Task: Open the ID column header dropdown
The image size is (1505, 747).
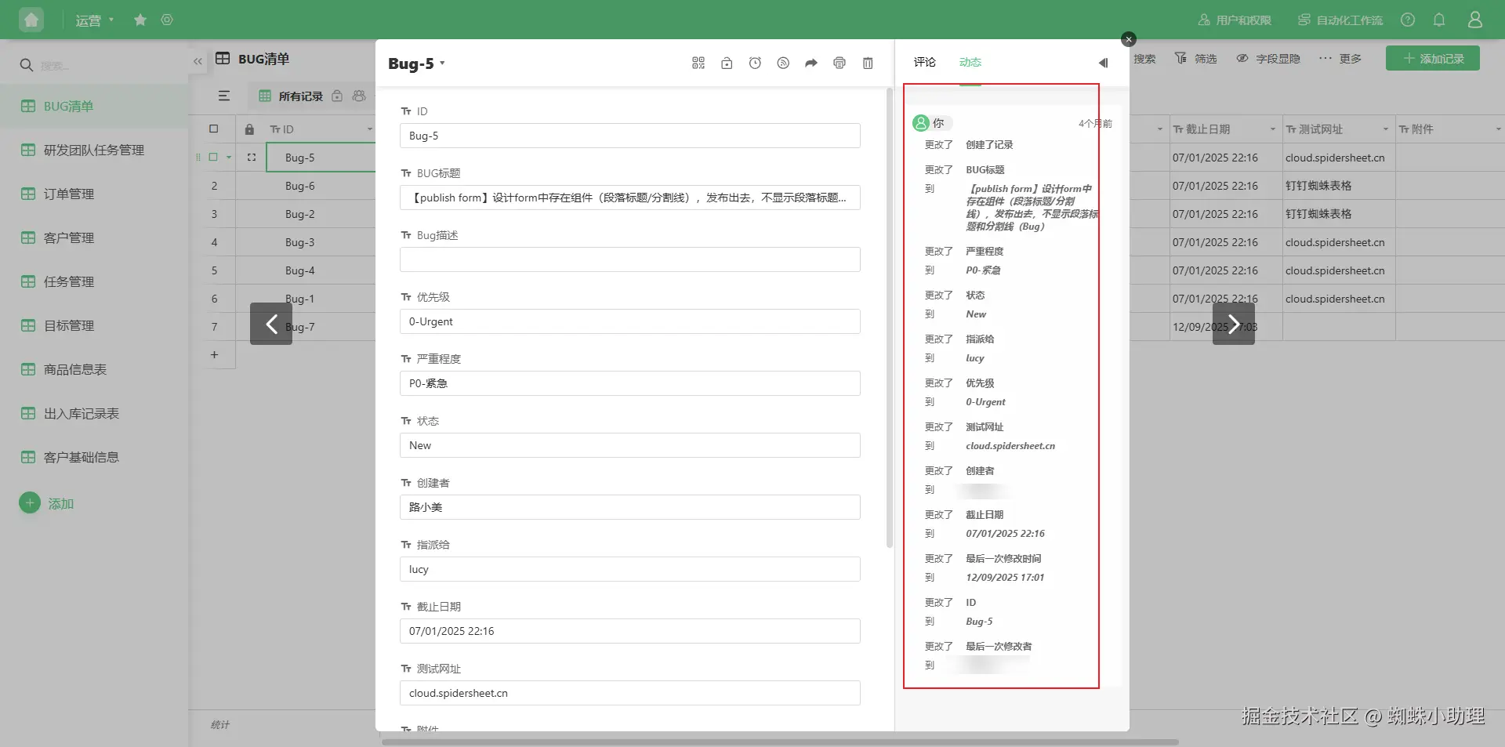Action: pyautogui.click(x=370, y=129)
